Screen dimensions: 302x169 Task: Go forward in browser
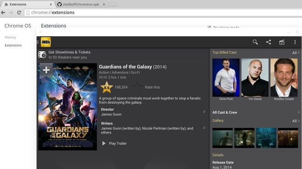[x=11, y=13]
